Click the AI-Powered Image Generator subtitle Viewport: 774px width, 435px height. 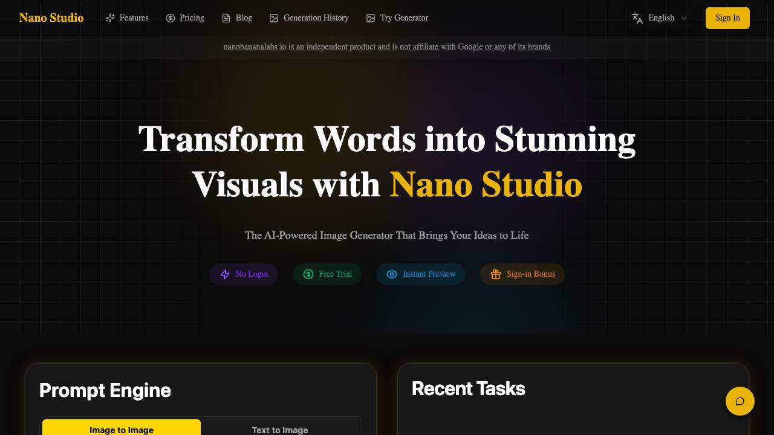[x=387, y=235]
